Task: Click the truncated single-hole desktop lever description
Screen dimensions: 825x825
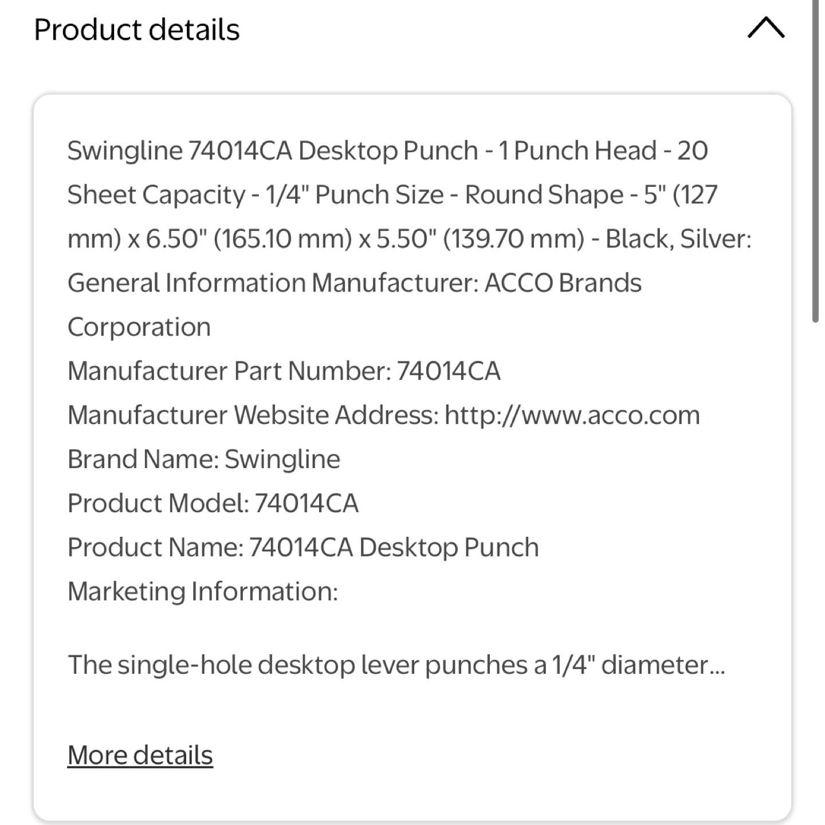Action: 395,665
